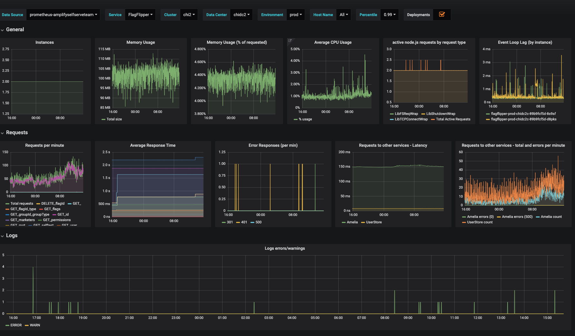Select the flagflipper instance ending in d8pks
The width and height of the screenshot is (575, 336).
pyautogui.click(x=524, y=119)
